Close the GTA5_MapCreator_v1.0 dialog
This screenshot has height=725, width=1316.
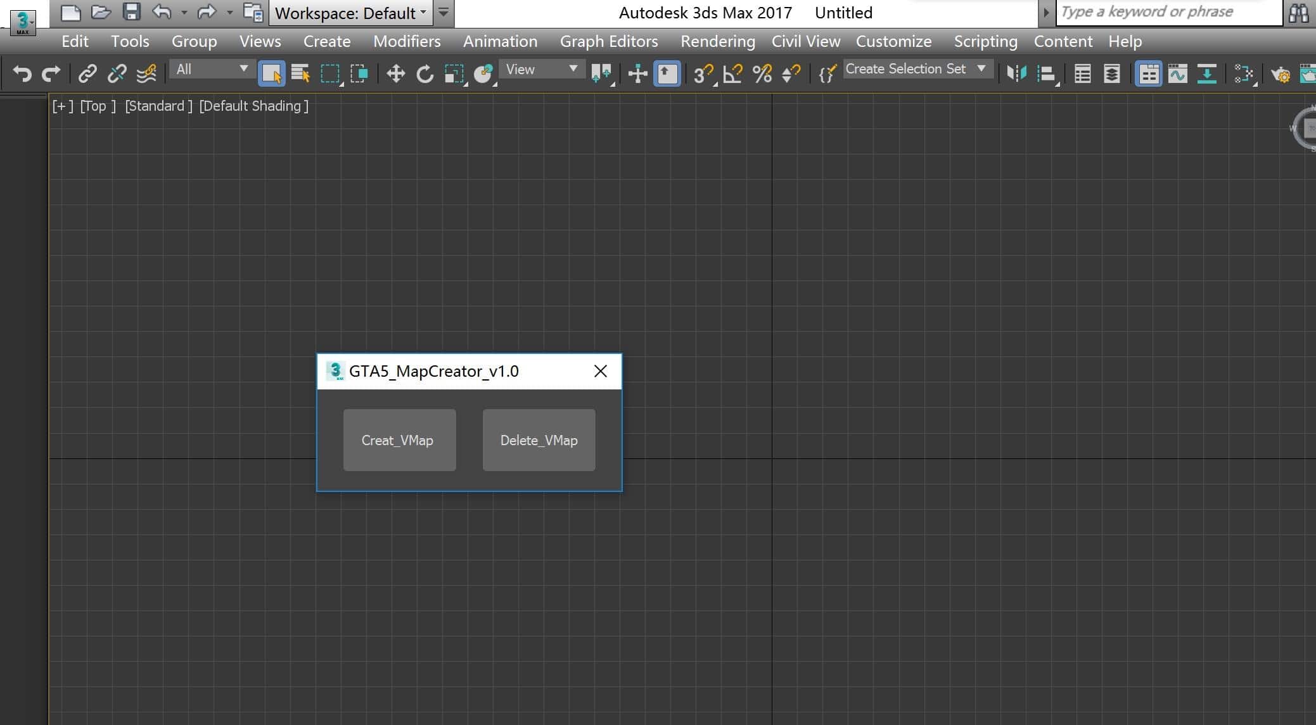point(601,371)
